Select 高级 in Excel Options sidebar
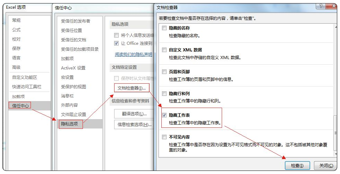Image resolution: width=340 pixels, height=174 pixels. pos(16,67)
